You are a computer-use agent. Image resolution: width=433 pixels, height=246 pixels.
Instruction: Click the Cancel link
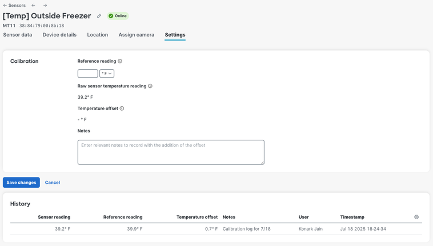click(x=53, y=183)
